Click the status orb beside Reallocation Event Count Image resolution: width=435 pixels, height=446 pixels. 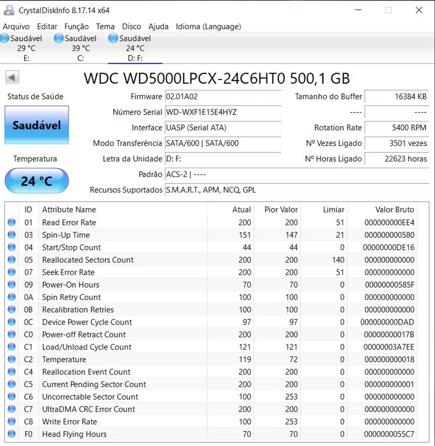click(x=11, y=372)
